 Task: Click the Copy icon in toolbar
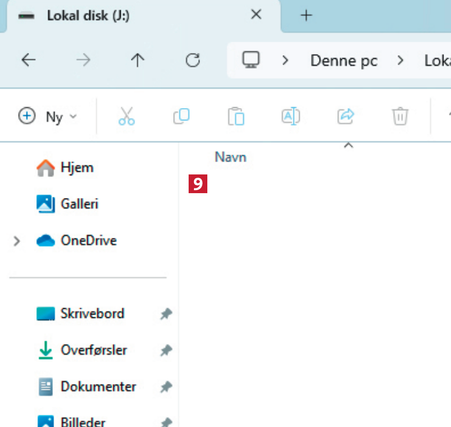pos(181,116)
